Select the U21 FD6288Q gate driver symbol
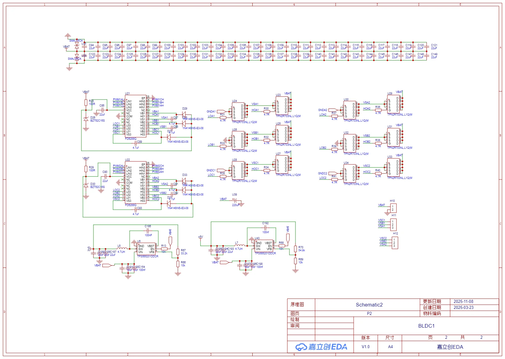This screenshot has height=359, width=505. pos(135,116)
